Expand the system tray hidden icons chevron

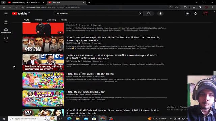coord(171,119)
